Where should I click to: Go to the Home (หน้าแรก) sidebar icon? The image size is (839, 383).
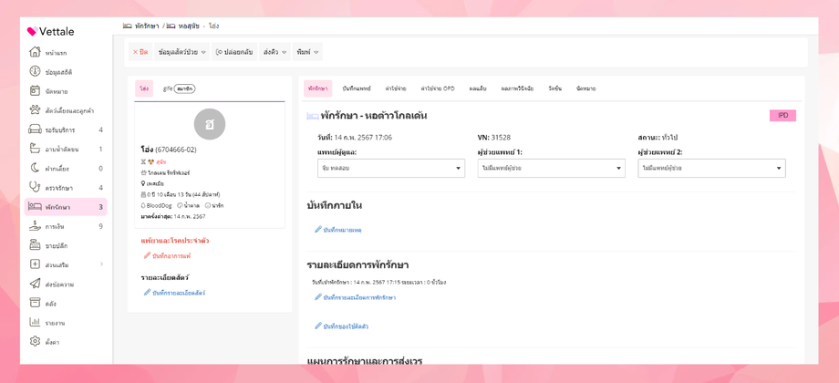[35, 52]
